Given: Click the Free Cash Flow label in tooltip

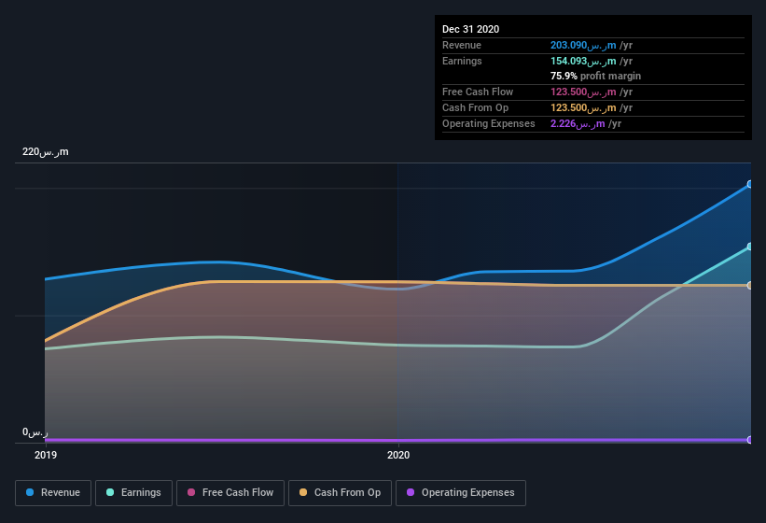Looking at the screenshot, I should point(478,92).
